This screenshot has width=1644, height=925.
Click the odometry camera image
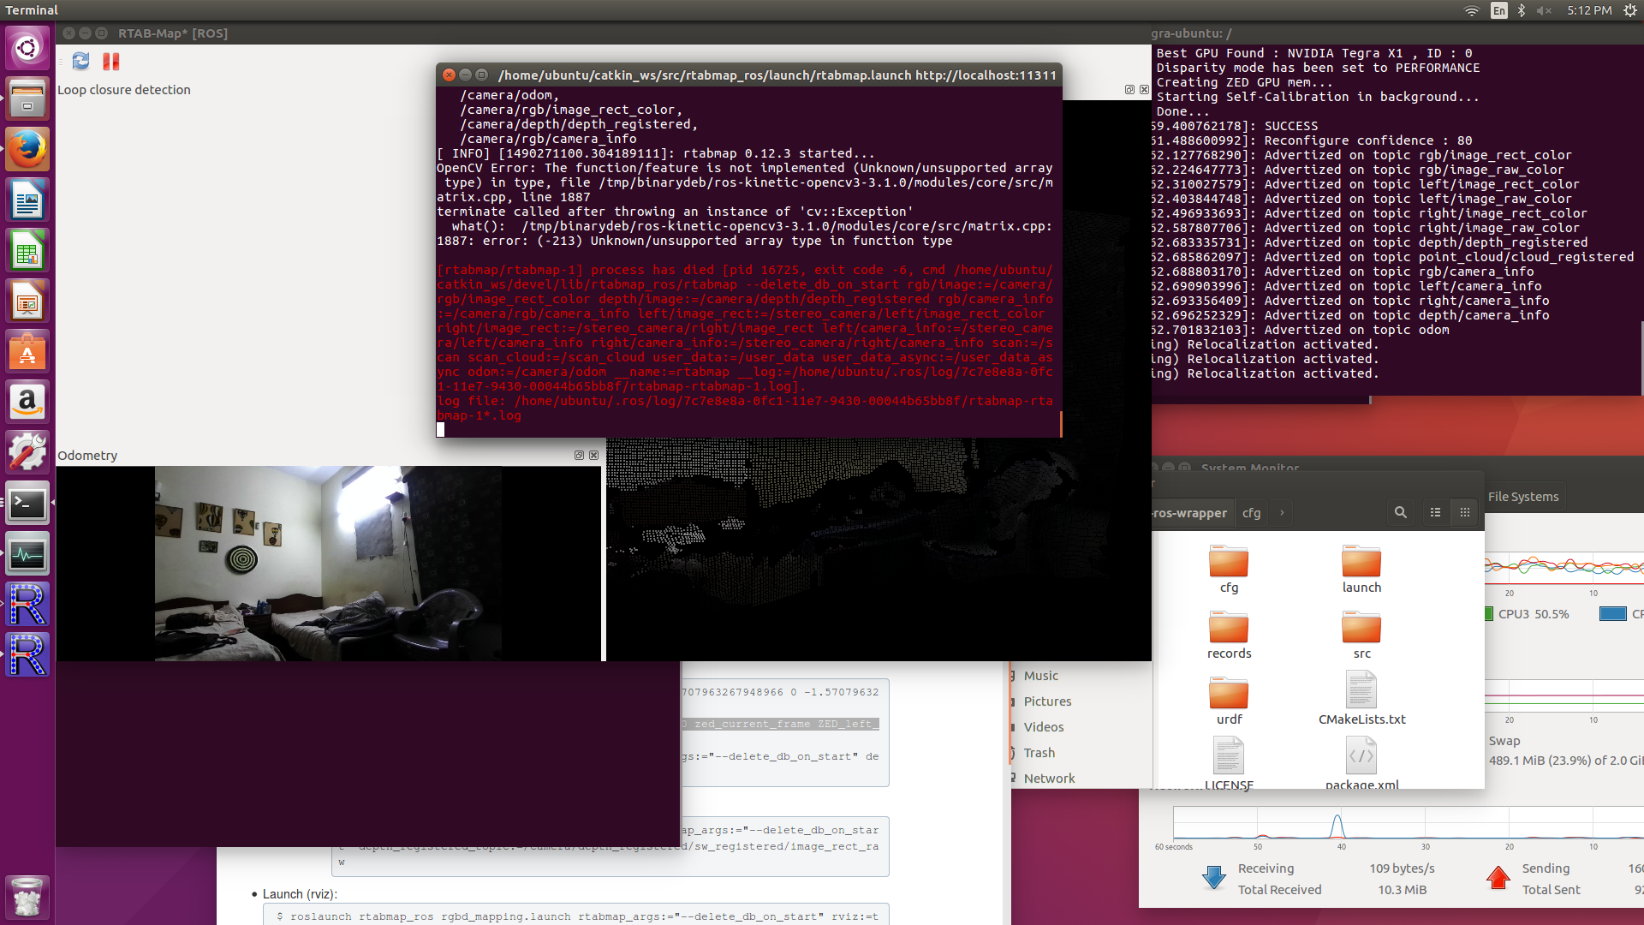point(328,563)
